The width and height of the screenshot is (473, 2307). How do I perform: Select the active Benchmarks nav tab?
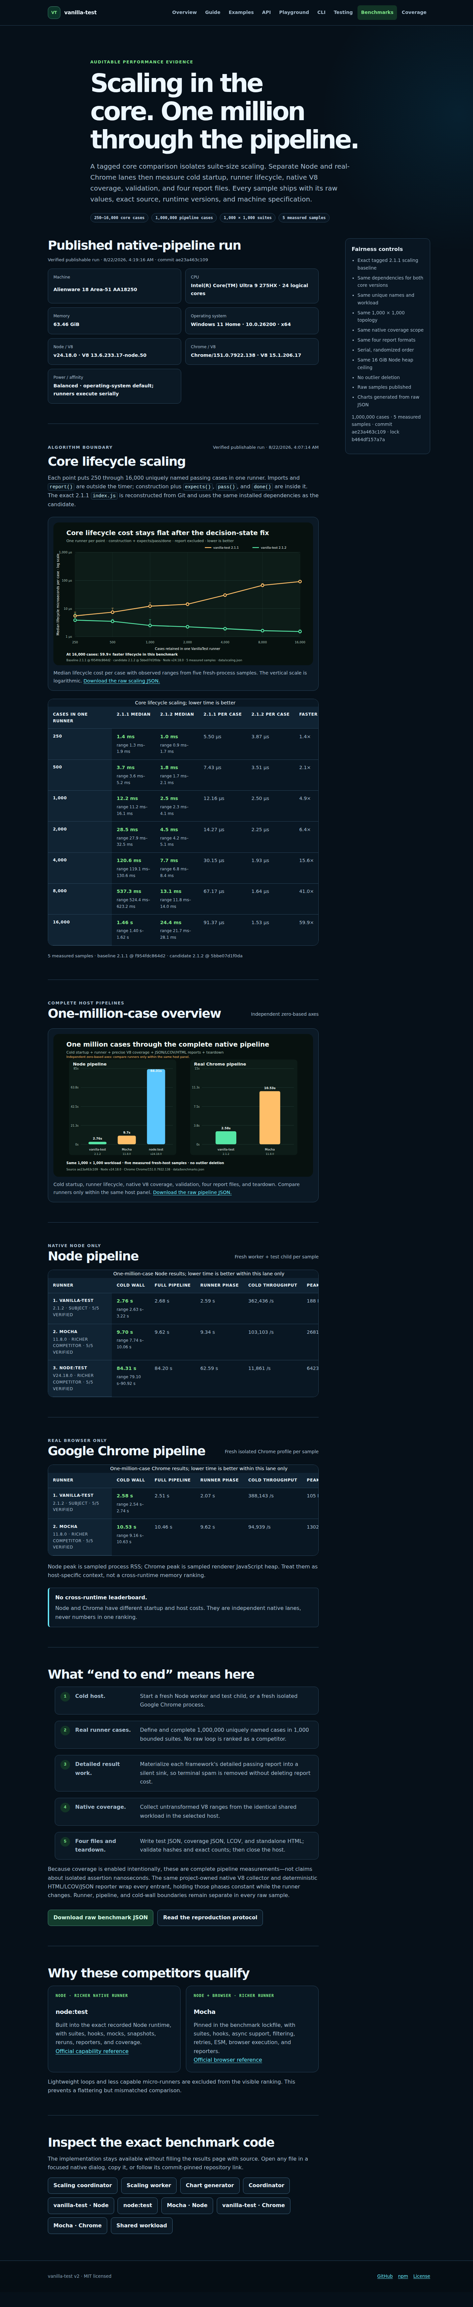point(377,13)
